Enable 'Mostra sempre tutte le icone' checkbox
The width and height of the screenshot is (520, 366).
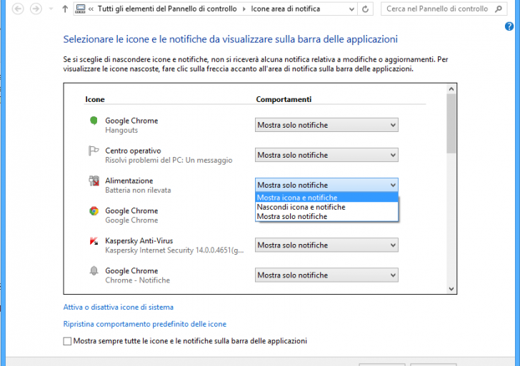click(67, 341)
